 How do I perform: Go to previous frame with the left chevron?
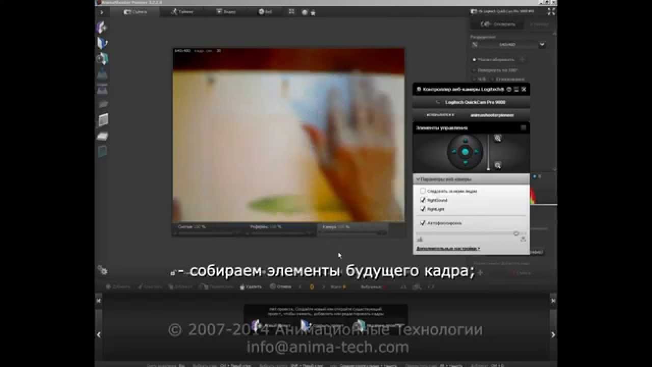coord(300,286)
